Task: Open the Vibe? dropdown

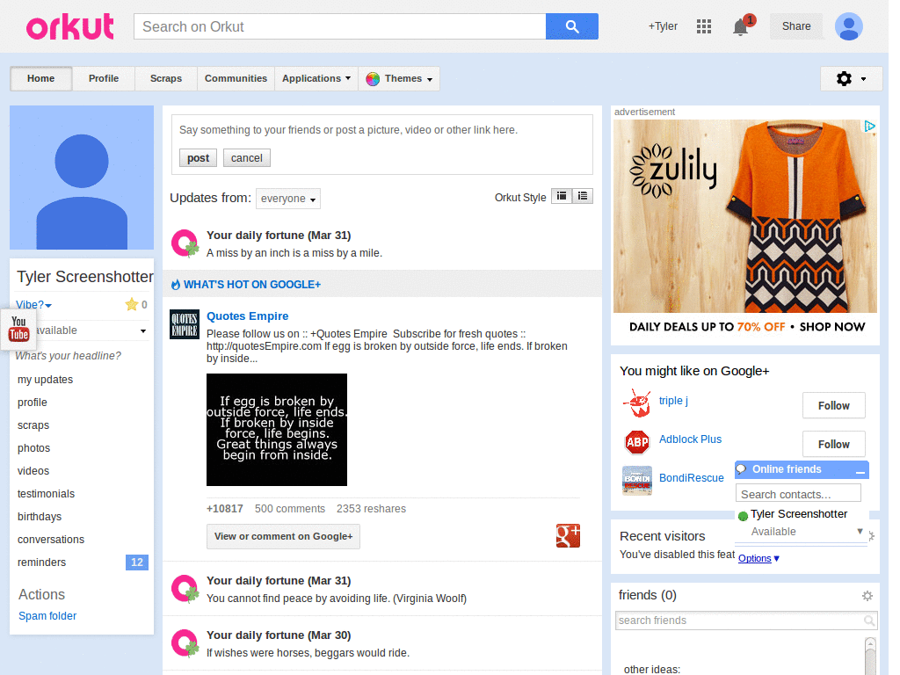Action: click(34, 305)
